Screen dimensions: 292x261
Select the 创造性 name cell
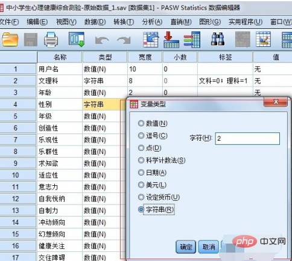point(60,128)
